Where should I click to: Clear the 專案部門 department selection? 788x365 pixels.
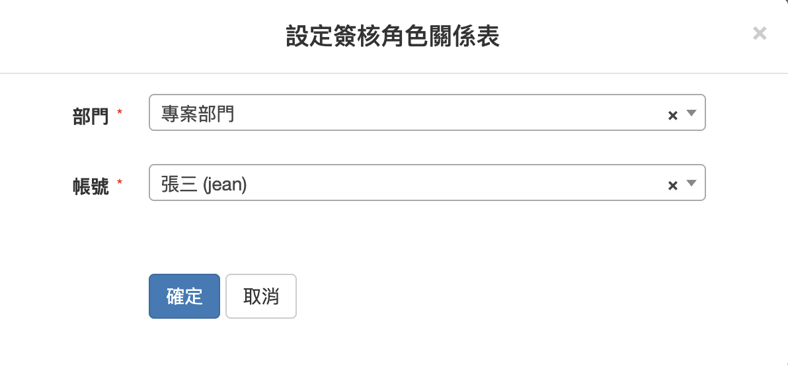(672, 116)
